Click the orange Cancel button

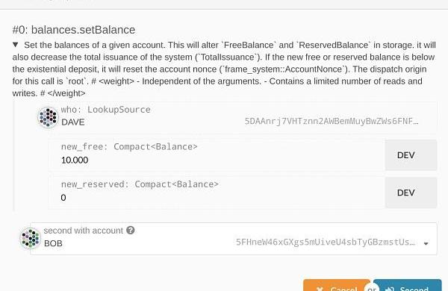(x=337, y=285)
